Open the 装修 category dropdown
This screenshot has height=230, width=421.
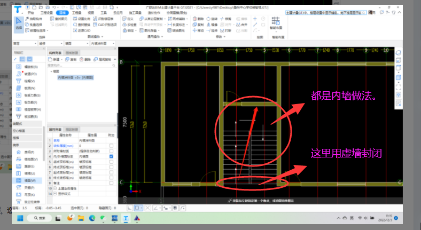pos(50,43)
